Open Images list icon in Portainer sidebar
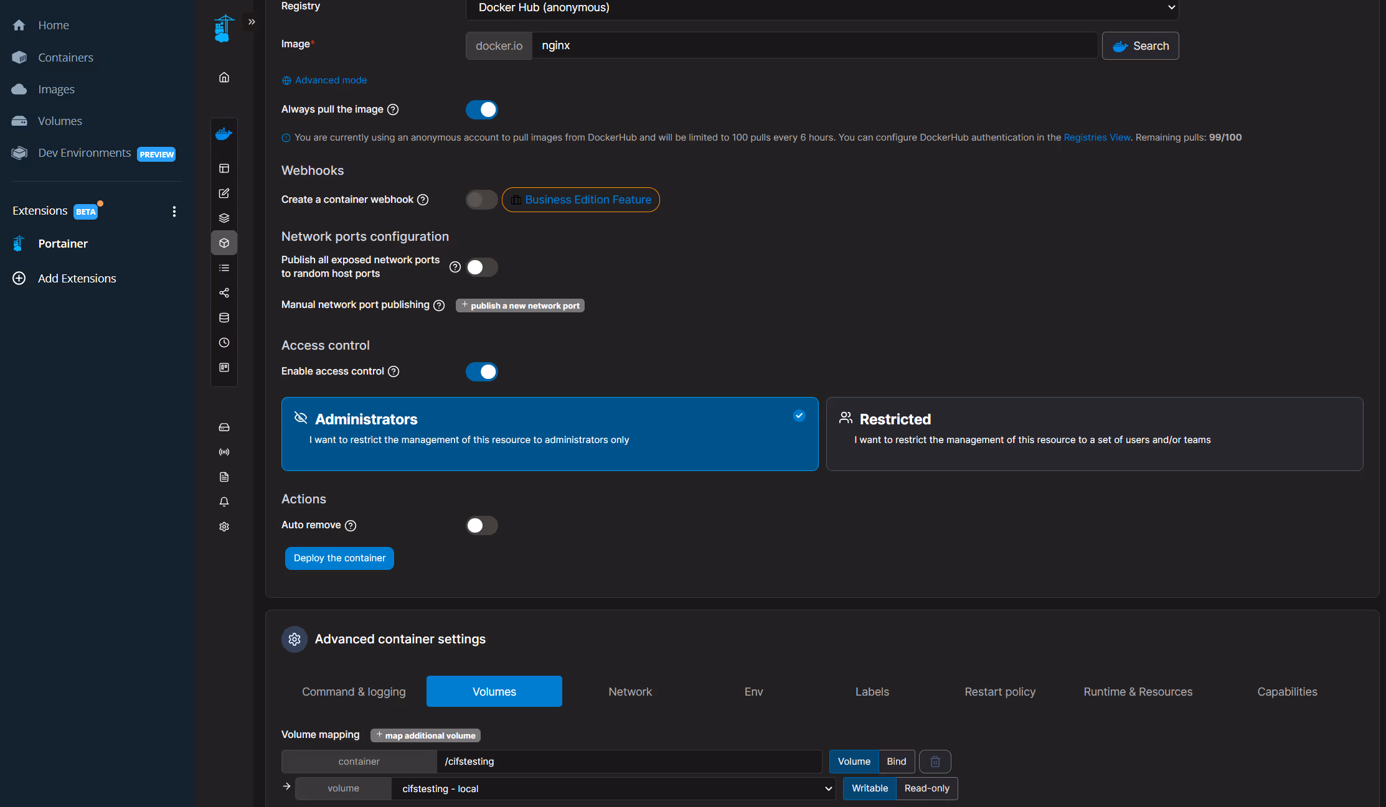The width and height of the screenshot is (1386, 807). click(224, 268)
